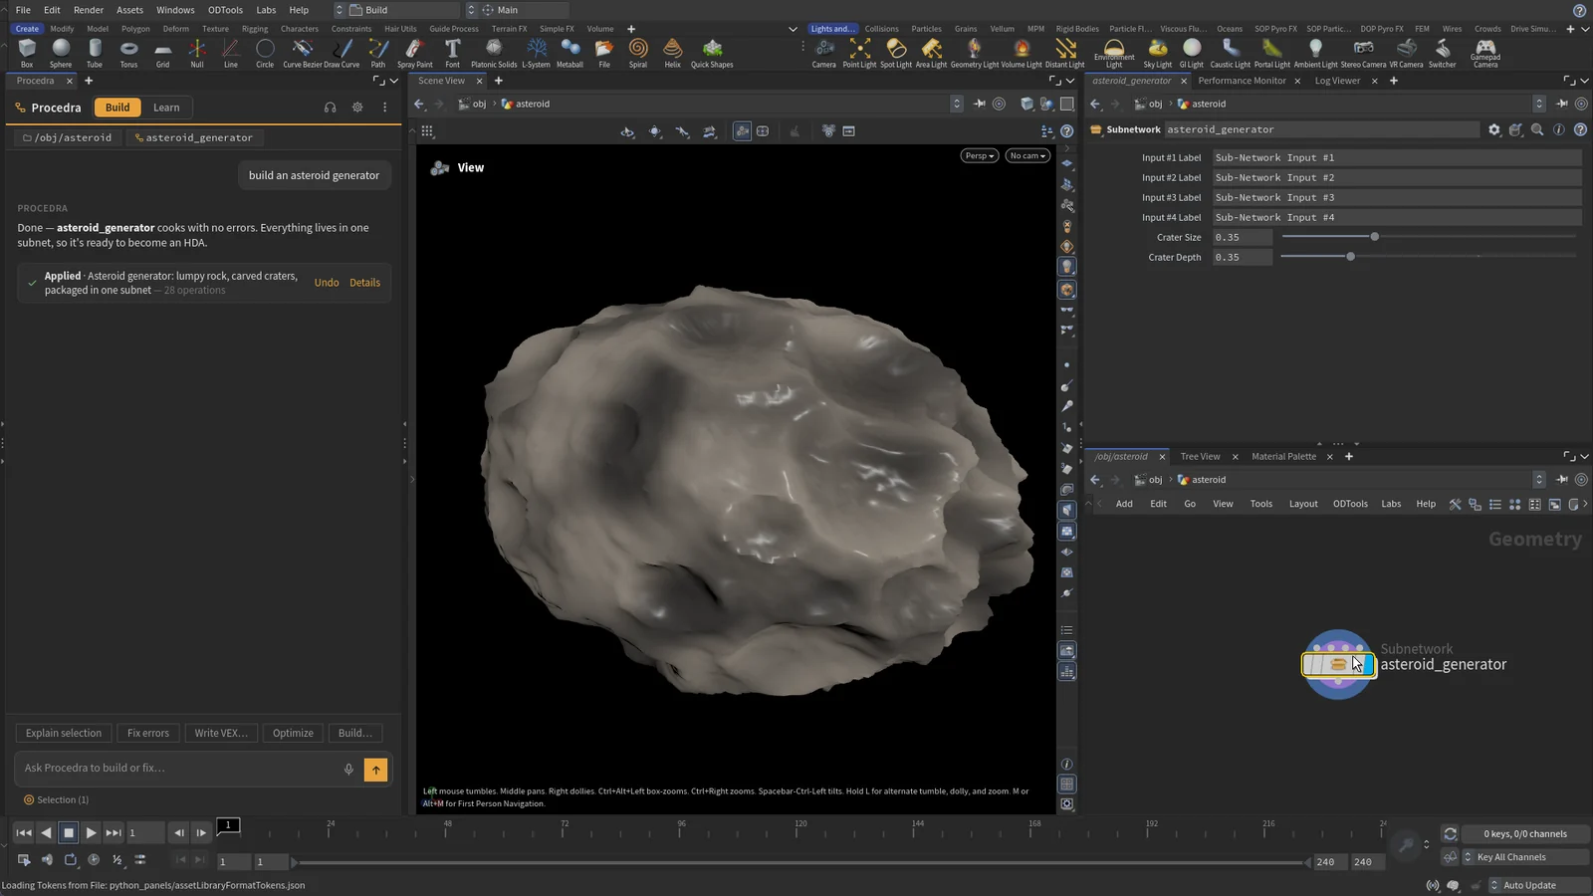The image size is (1593, 896).
Task: Select the Box shelf tool
Action: point(27,53)
